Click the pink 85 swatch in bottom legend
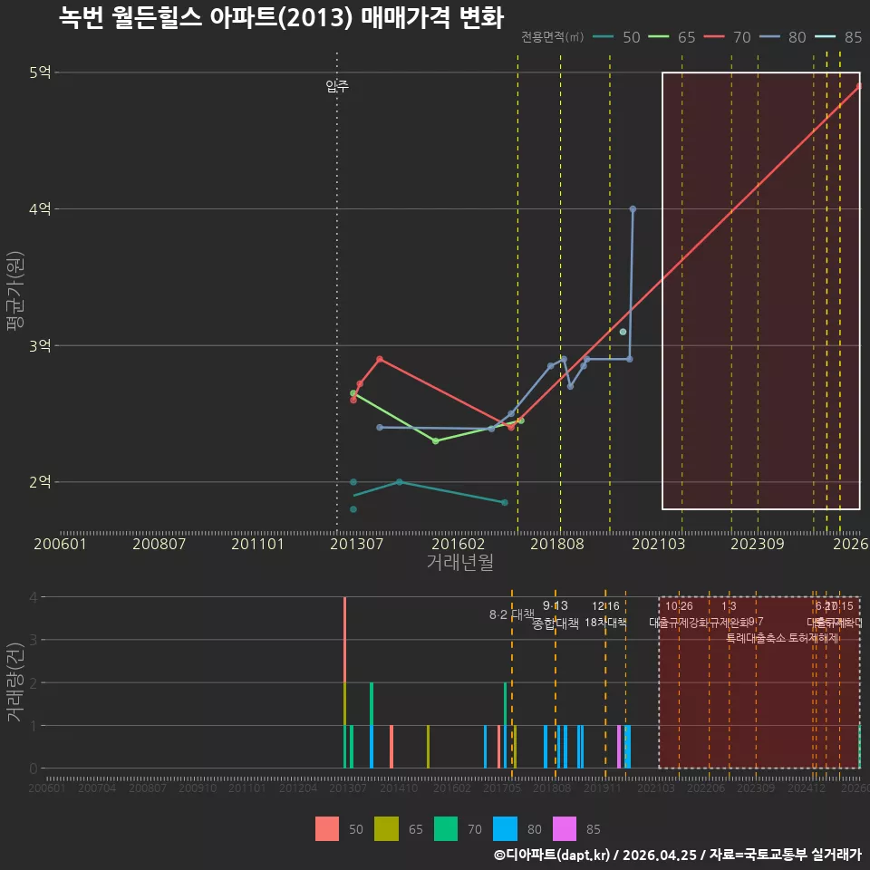This screenshot has width=870, height=870. click(x=565, y=829)
